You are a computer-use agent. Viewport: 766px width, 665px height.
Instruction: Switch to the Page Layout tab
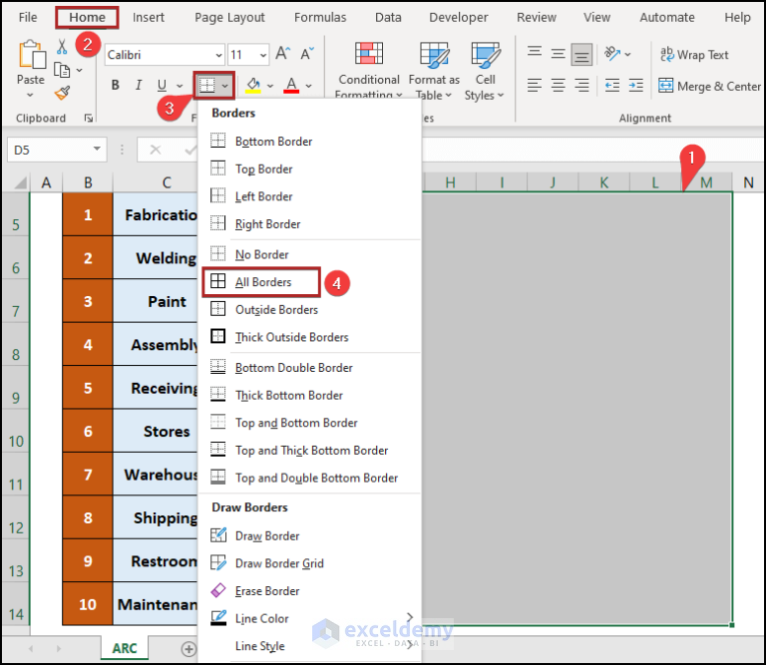229,18
